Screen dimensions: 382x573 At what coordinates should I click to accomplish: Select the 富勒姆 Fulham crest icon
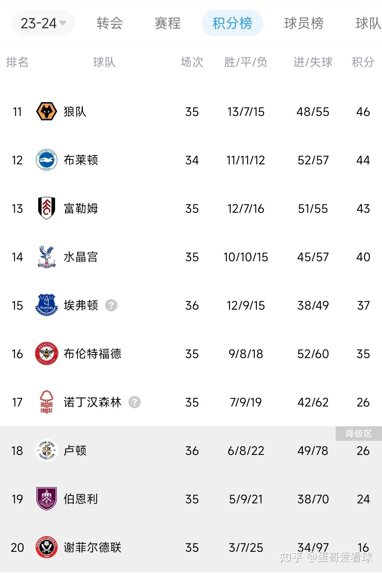point(46,209)
